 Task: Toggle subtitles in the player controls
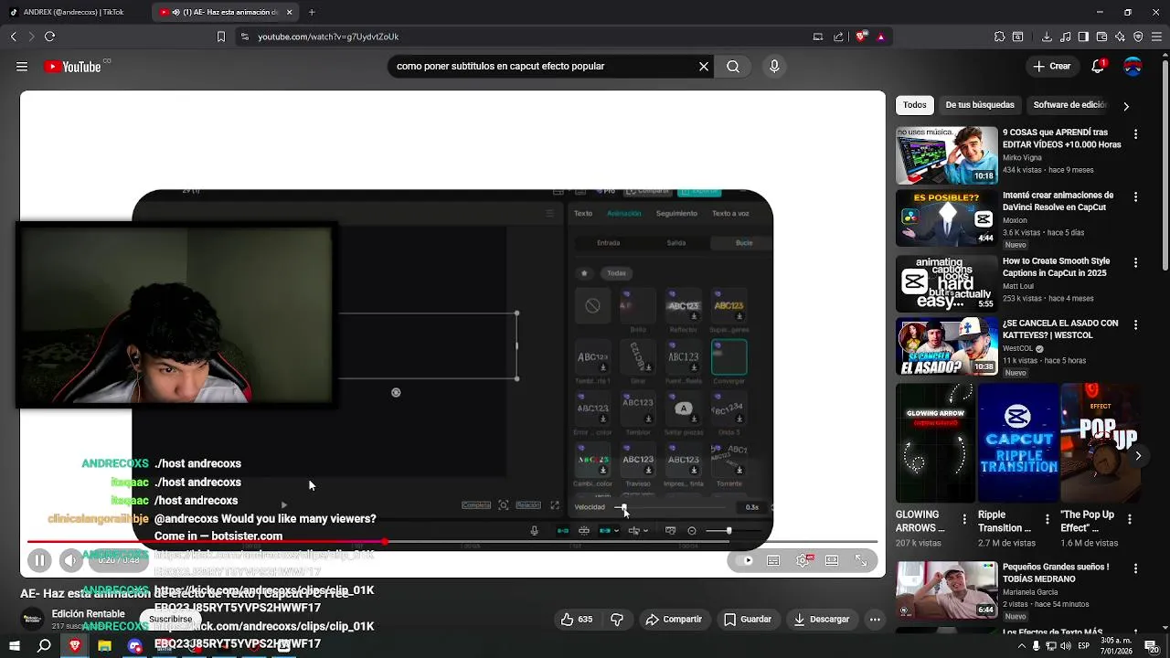point(773,560)
